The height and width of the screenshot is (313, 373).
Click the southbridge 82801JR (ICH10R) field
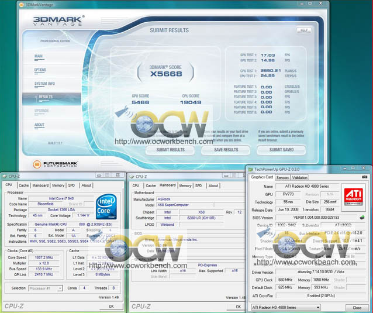[201, 218]
